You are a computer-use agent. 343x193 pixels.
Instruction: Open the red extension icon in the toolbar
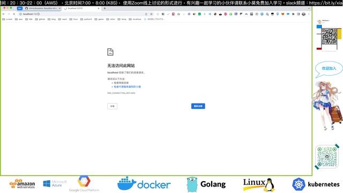[x=225, y=14]
